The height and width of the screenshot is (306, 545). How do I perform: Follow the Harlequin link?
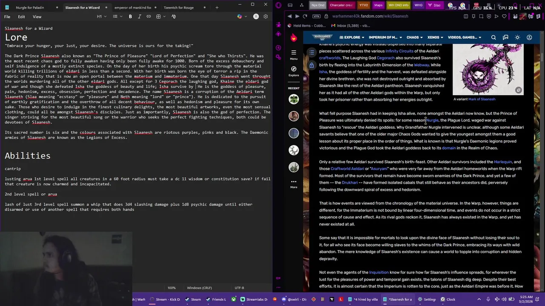point(503,162)
